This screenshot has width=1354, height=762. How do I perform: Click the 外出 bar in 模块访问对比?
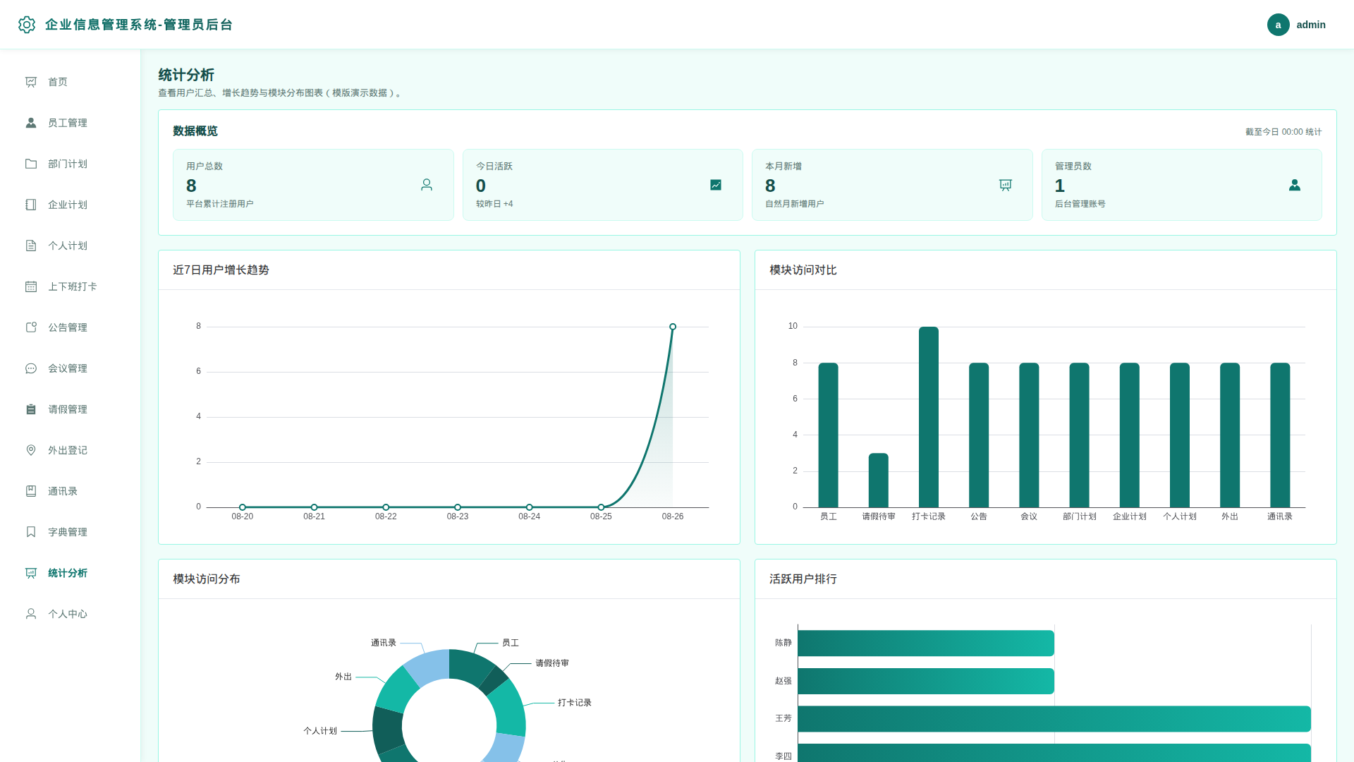point(1230,435)
